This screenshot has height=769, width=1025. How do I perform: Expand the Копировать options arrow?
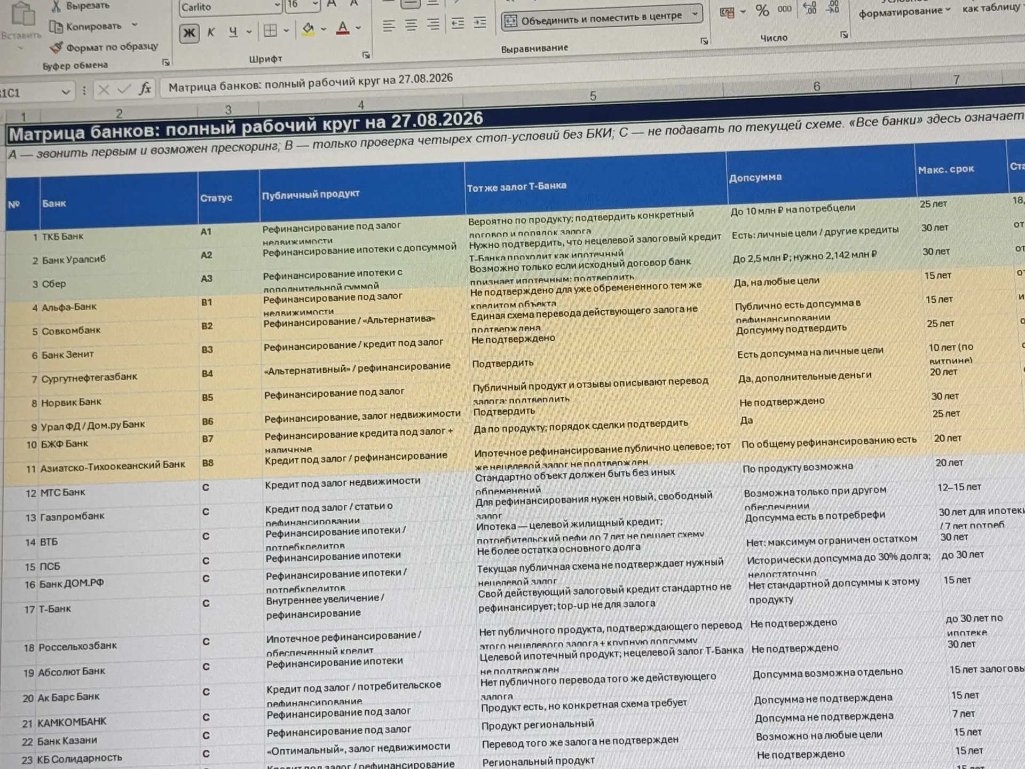(135, 25)
